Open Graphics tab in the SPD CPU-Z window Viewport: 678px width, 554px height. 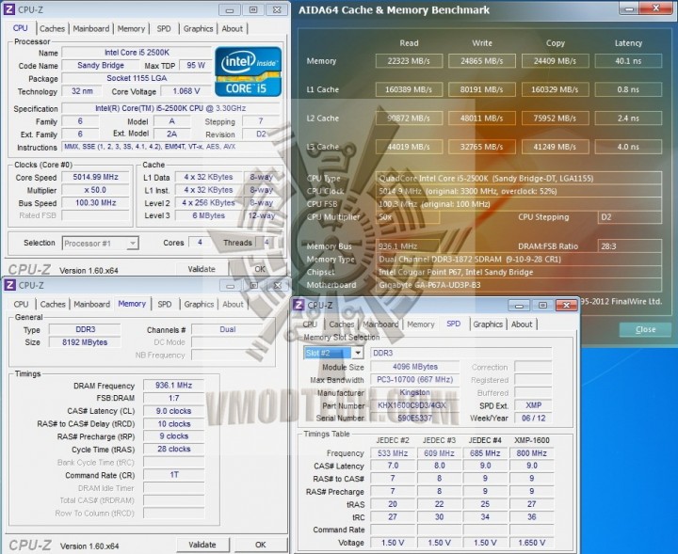[x=488, y=324]
